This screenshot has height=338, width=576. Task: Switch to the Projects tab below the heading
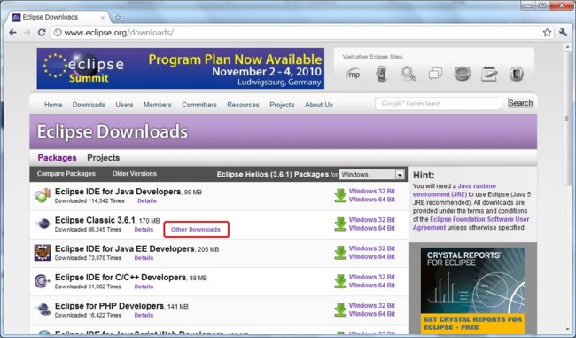pos(103,158)
